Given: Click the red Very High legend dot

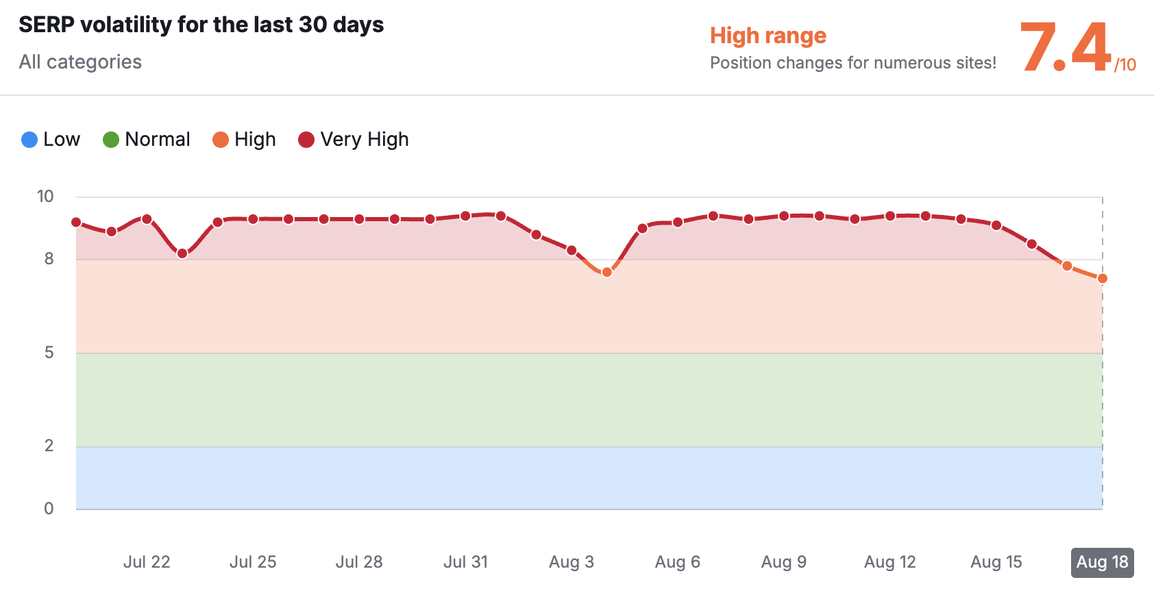Looking at the screenshot, I should click(x=306, y=140).
